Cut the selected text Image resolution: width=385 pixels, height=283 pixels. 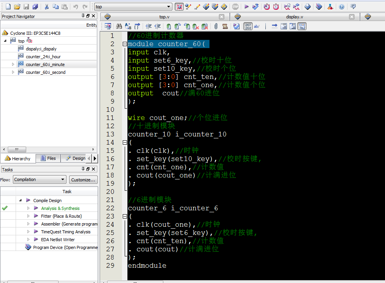pyautogui.click(x=47, y=7)
